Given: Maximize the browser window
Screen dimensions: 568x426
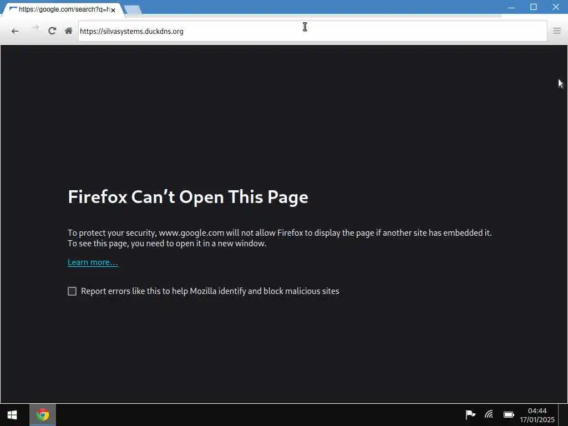Looking at the screenshot, I should [533, 7].
